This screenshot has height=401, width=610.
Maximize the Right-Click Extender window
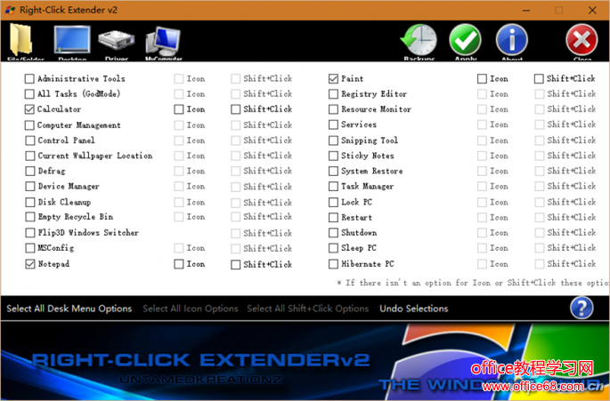558,10
